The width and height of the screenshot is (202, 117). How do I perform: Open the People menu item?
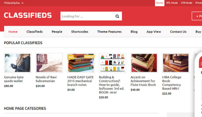[57, 32]
